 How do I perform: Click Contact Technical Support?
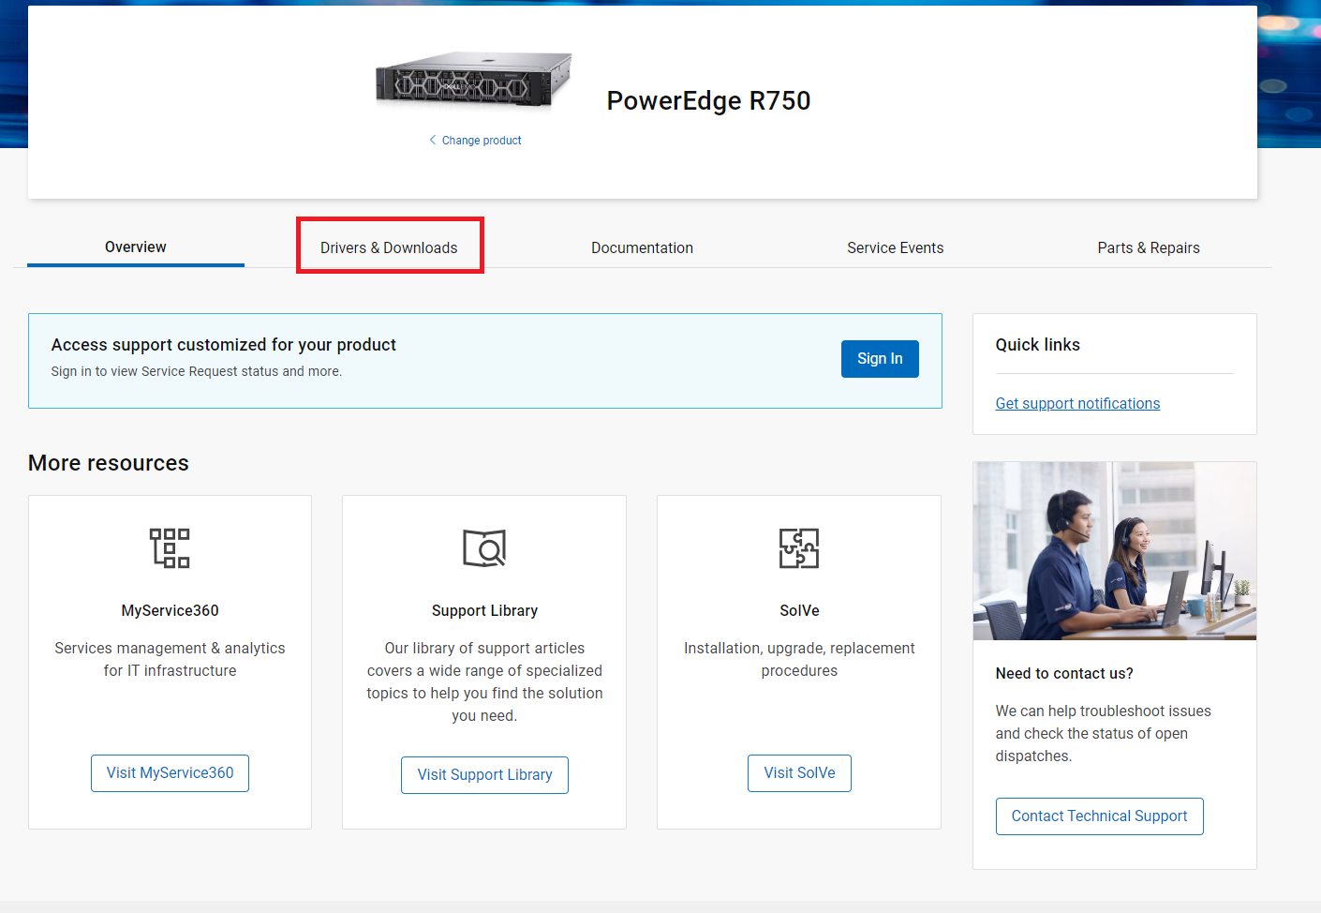(1099, 816)
